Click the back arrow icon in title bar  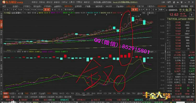pos(178,2)
